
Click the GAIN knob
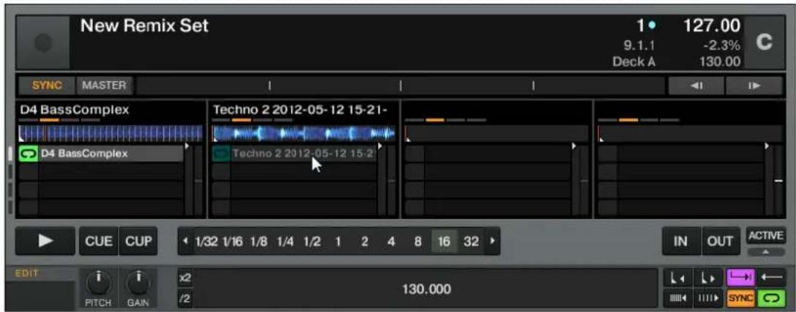pos(138,283)
